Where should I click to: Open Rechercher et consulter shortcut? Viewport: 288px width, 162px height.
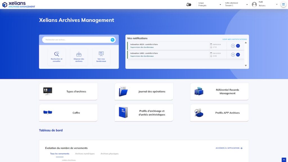(57, 57)
